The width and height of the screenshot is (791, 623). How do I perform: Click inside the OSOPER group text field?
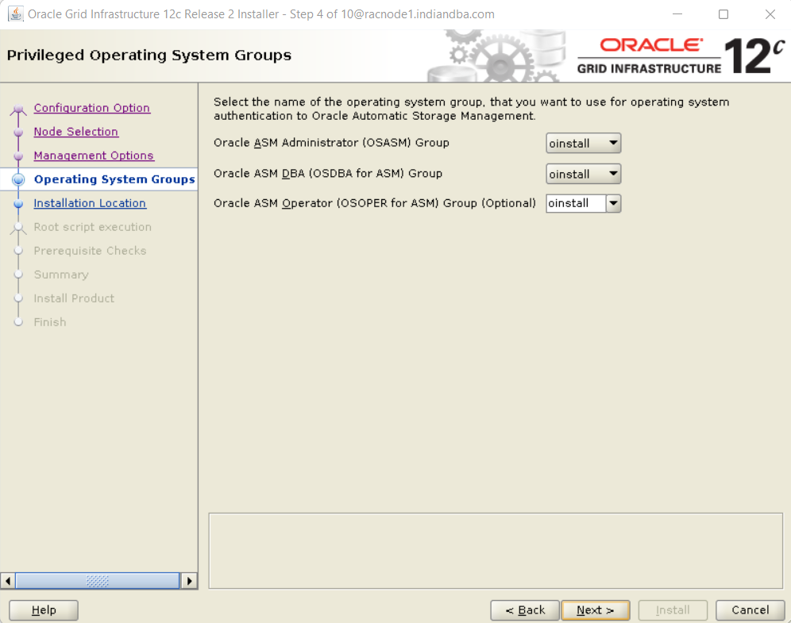tap(576, 204)
